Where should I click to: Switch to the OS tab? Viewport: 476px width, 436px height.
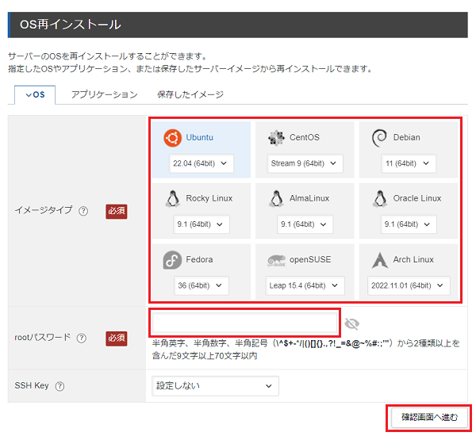35,95
